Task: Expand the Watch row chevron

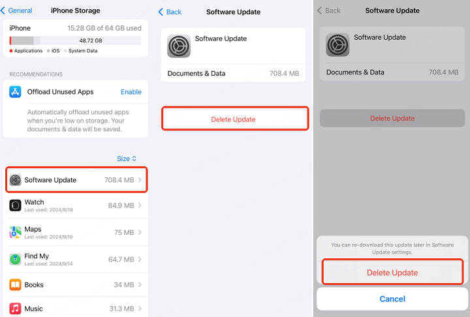Action: point(140,205)
